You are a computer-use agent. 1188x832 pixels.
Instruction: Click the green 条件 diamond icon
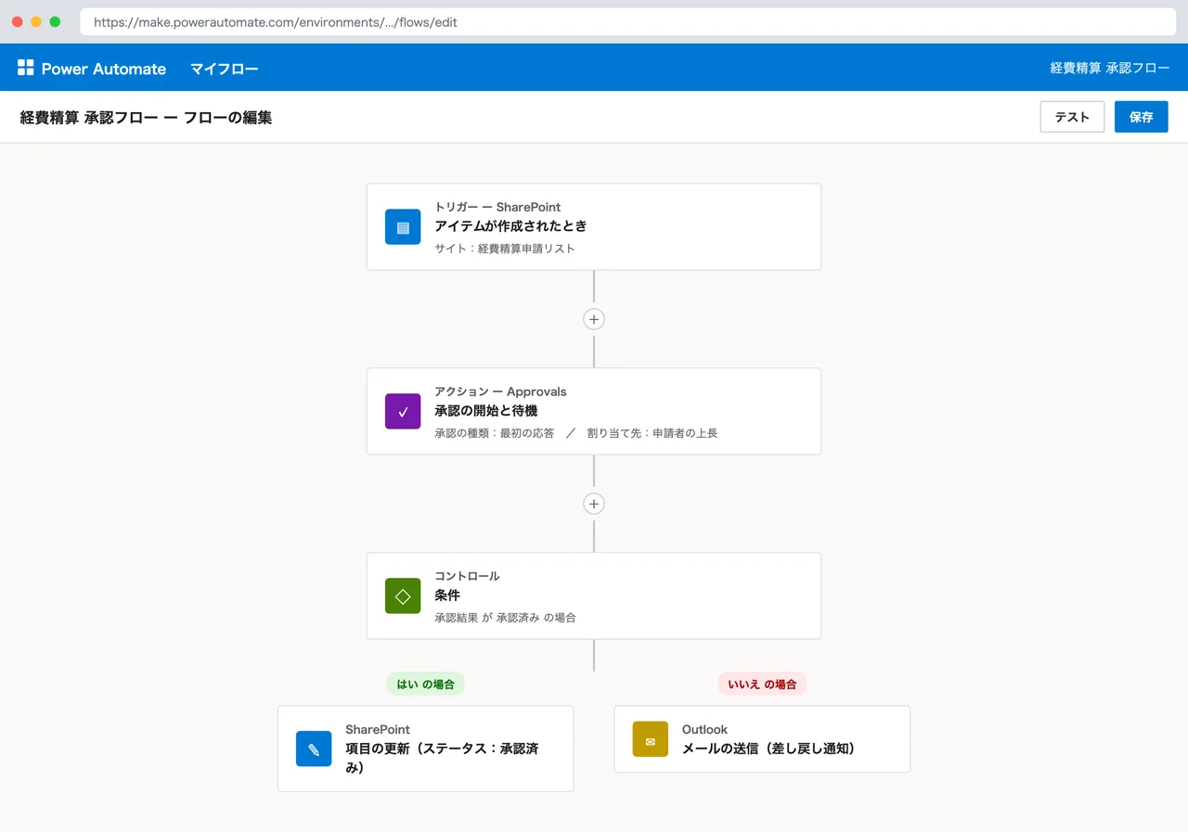pos(403,596)
